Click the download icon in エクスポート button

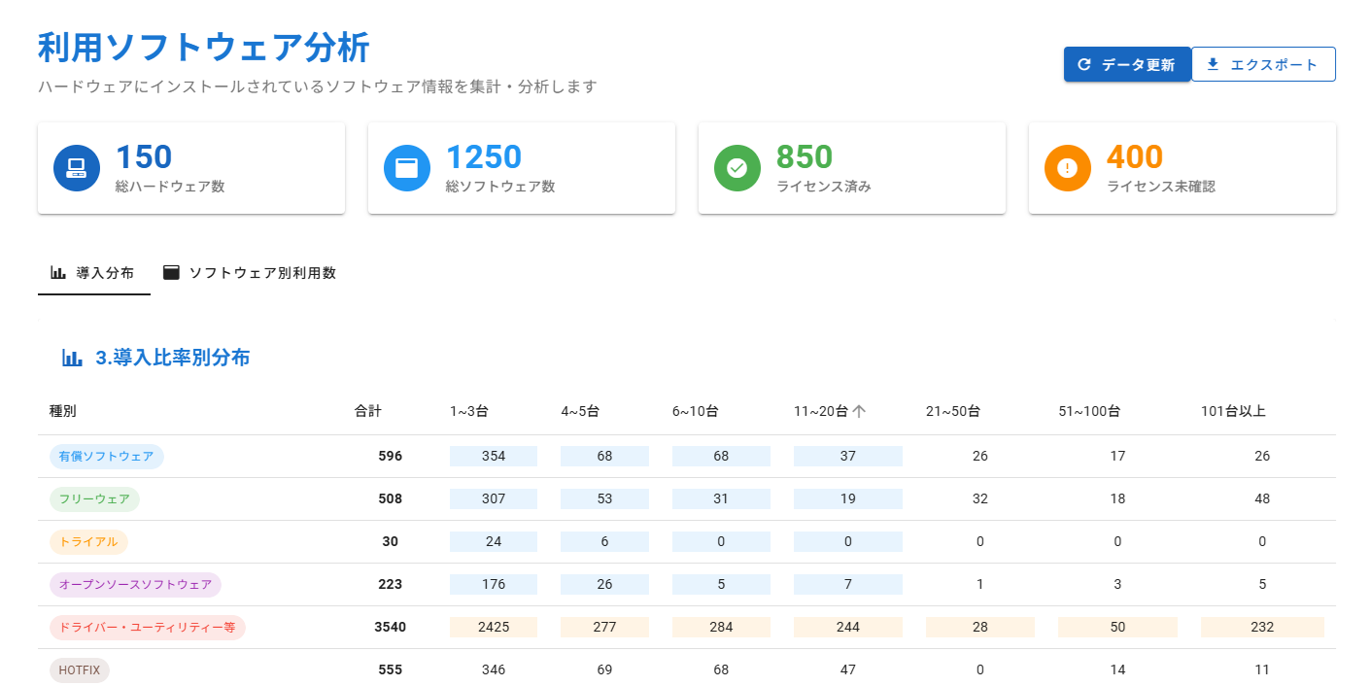coord(1212,65)
